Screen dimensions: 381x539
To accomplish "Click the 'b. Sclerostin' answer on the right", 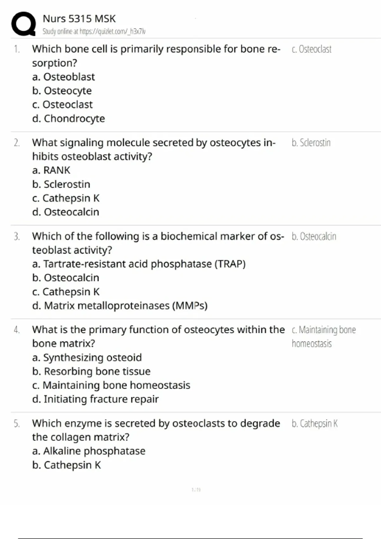I will pos(311,143).
